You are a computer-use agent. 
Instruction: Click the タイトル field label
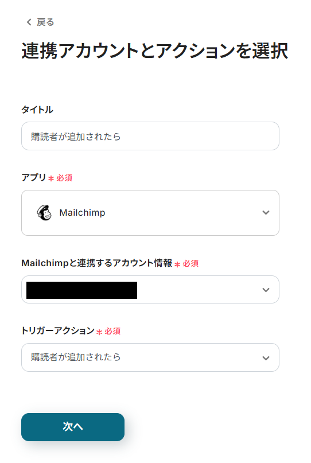pos(37,110)
